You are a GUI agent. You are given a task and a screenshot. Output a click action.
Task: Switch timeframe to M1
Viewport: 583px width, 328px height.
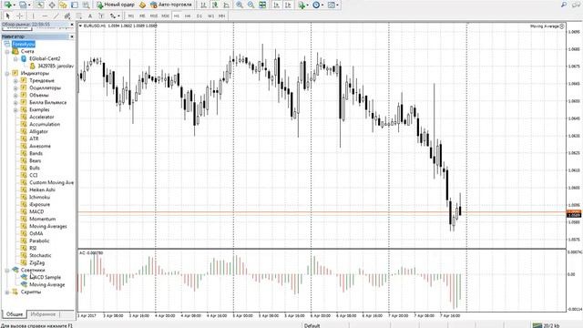131,16
